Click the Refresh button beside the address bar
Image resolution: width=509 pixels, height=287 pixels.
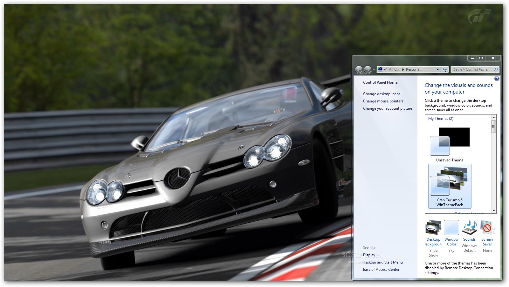[x=445, y=69]
